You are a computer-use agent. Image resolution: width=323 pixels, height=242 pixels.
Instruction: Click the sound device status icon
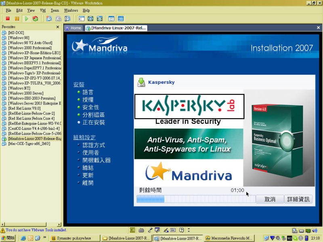click(315, 230)
